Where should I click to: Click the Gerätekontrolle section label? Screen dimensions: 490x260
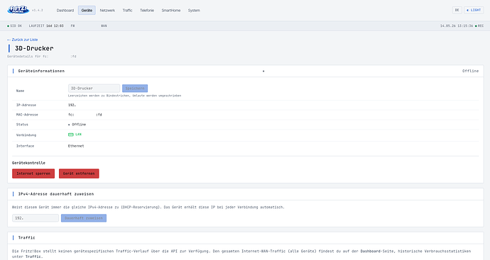click(28, 163)
